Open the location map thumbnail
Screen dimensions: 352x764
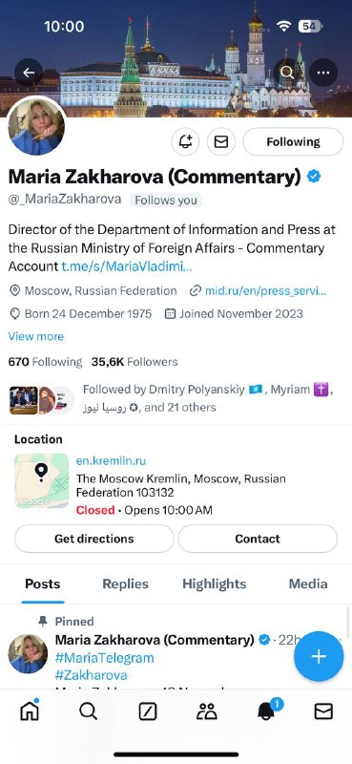42,481
